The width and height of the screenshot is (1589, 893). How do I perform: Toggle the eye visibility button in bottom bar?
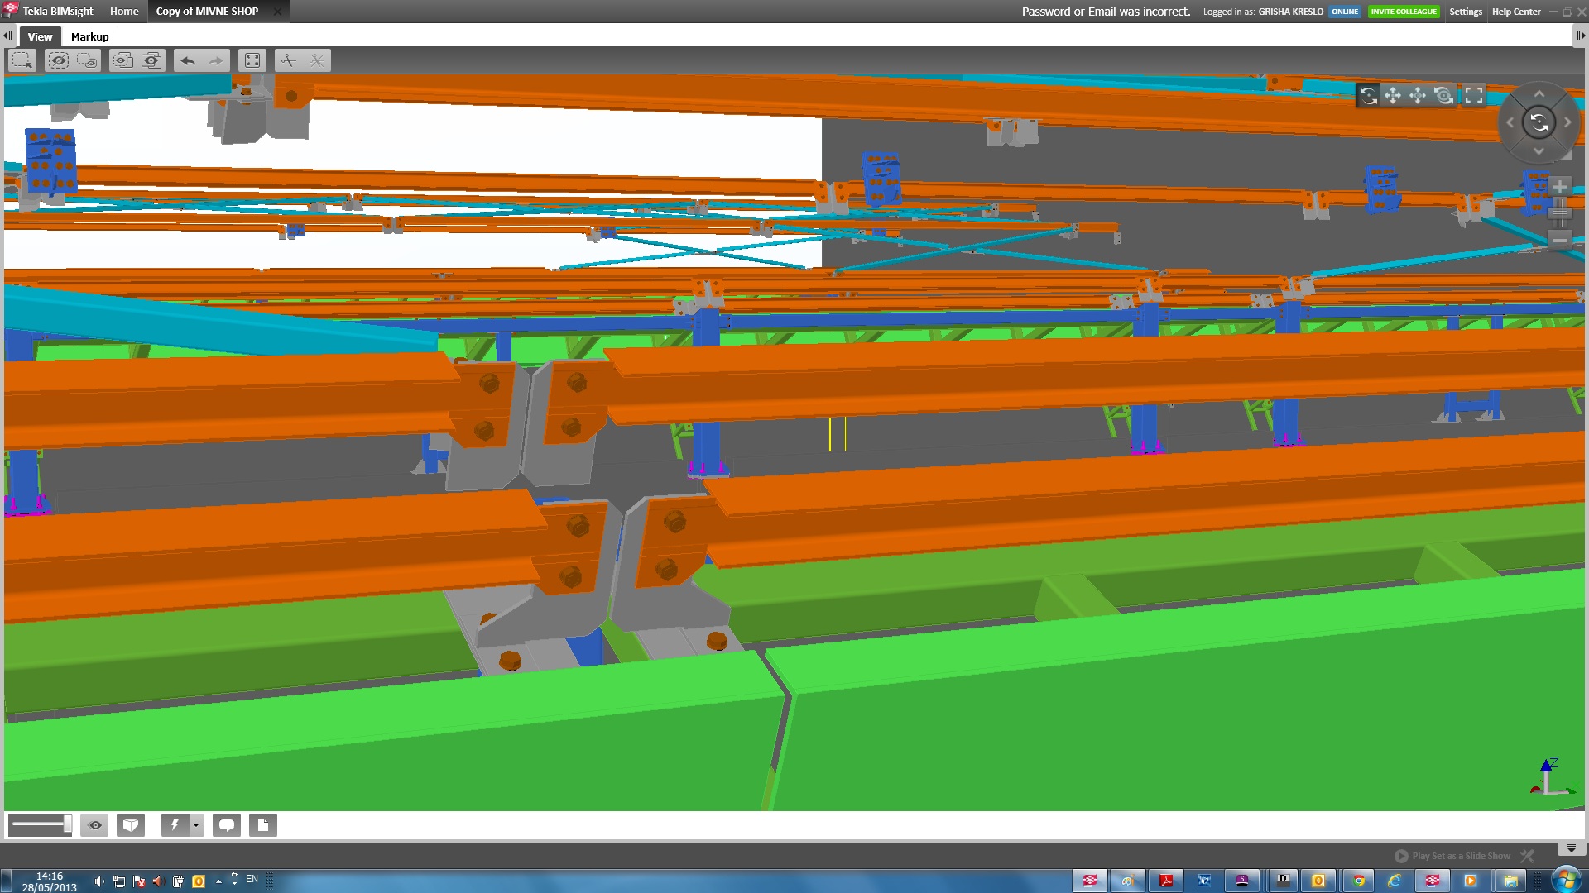pyautogui.click(x=95, y=825)
